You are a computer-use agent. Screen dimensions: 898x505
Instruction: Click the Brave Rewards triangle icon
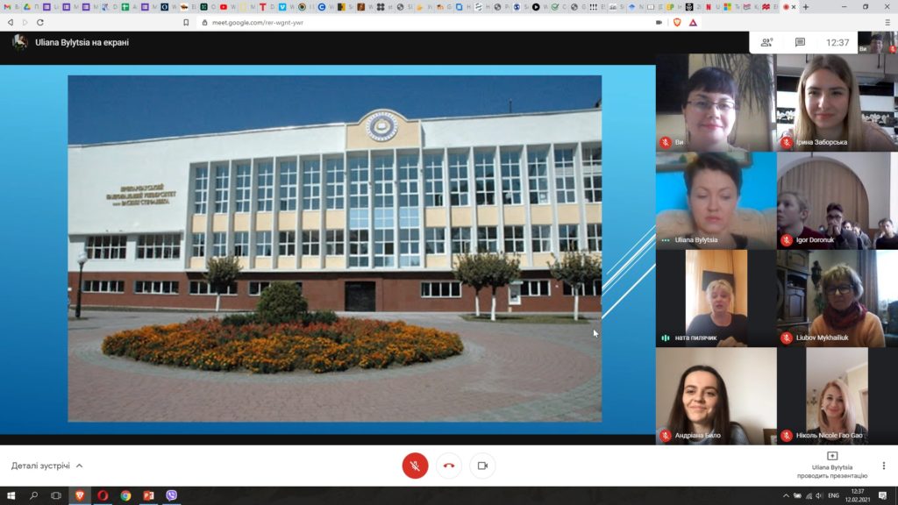(693, 22)
